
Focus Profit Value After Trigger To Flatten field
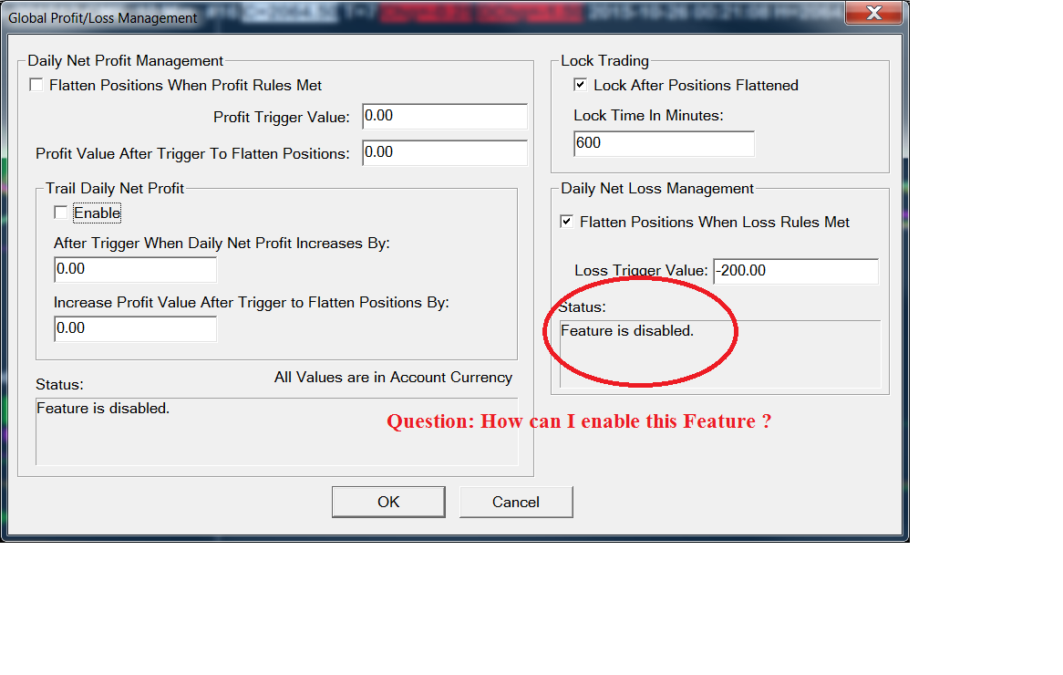[445, 152]
